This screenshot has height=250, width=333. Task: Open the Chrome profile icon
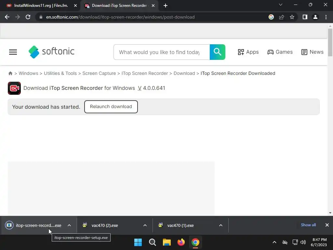pos(315,17)
